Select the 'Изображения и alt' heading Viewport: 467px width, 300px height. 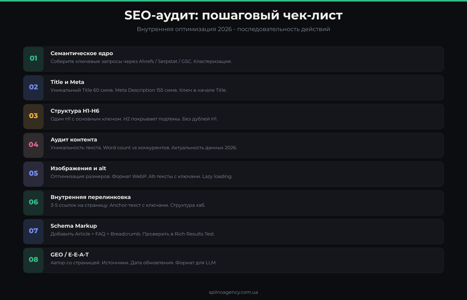point(78,168)
